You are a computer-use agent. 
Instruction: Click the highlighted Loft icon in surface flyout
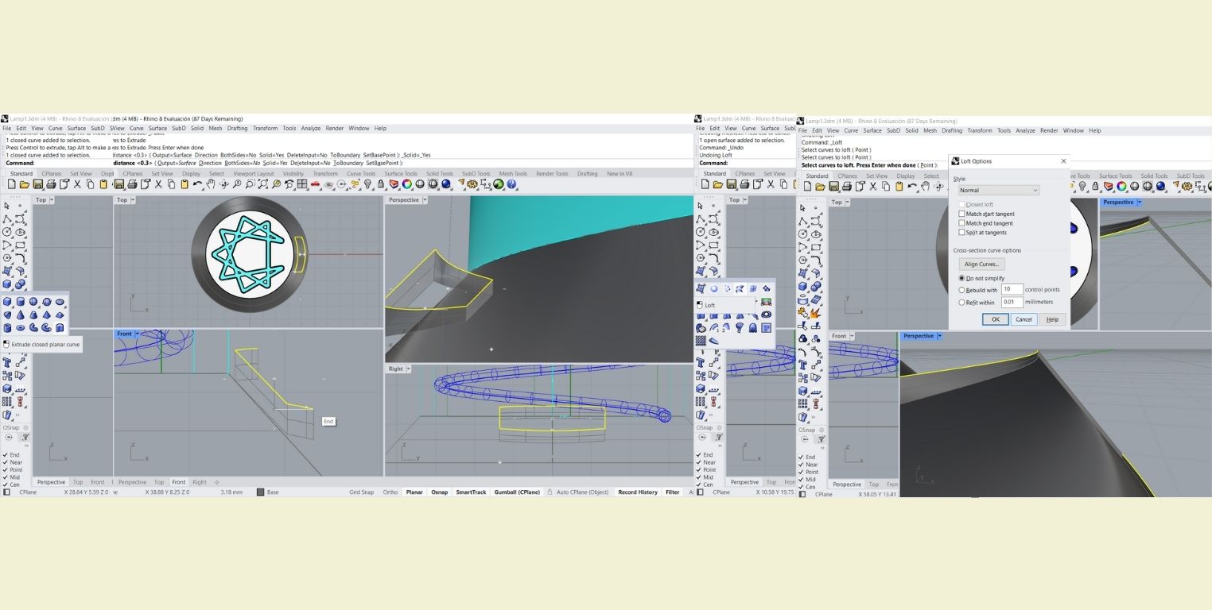[x=740, y=289]
